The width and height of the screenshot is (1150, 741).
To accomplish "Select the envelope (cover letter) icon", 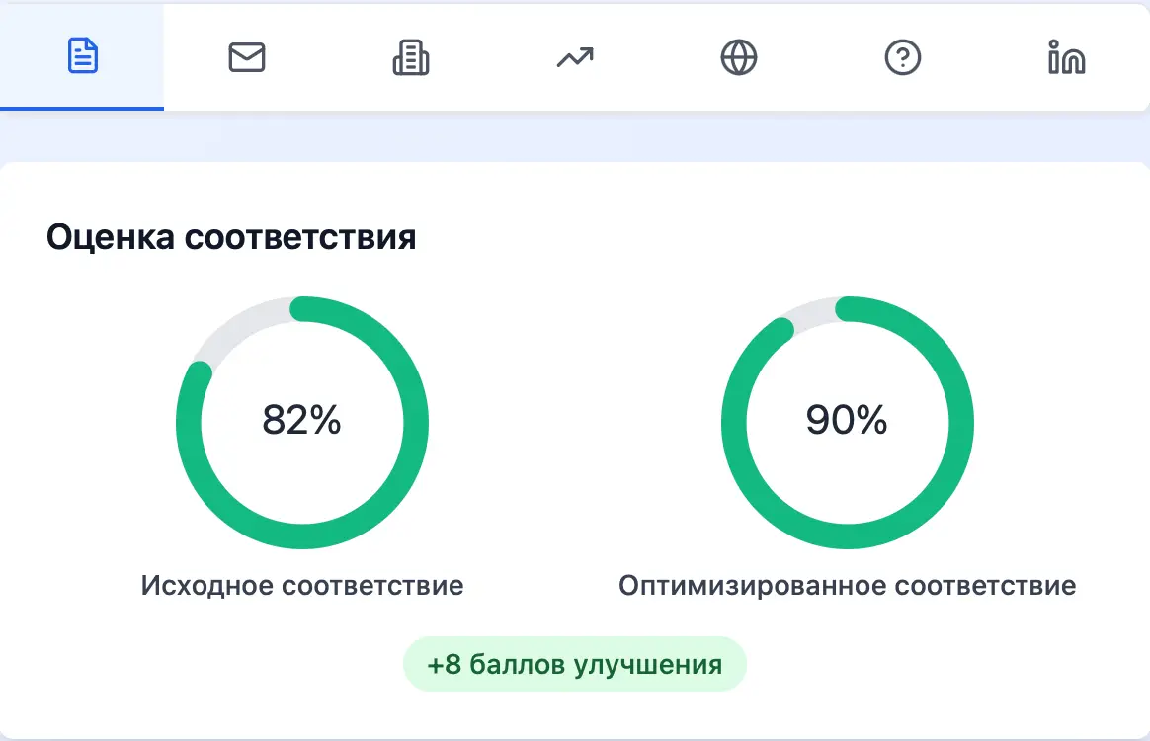I will (246, 56).
